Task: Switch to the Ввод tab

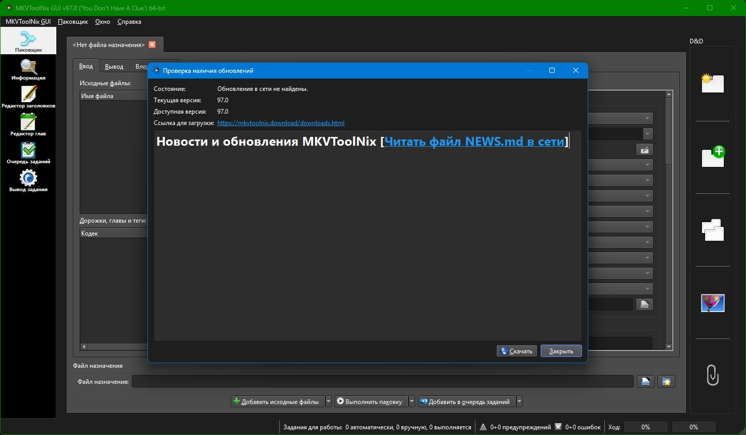Action: click(86, 66)
